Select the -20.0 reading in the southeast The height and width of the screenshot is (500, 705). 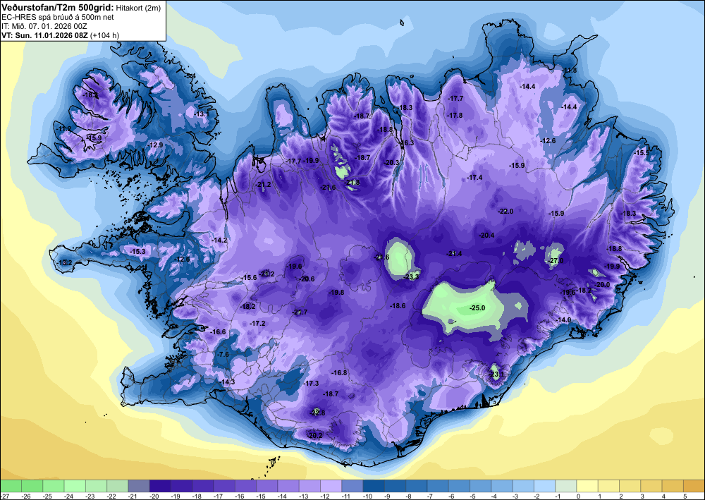point(602,285)
